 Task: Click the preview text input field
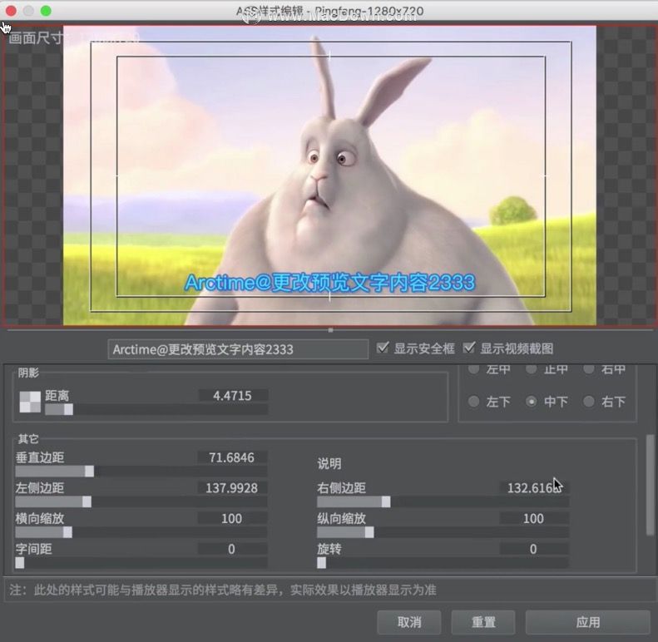point(238,349)
